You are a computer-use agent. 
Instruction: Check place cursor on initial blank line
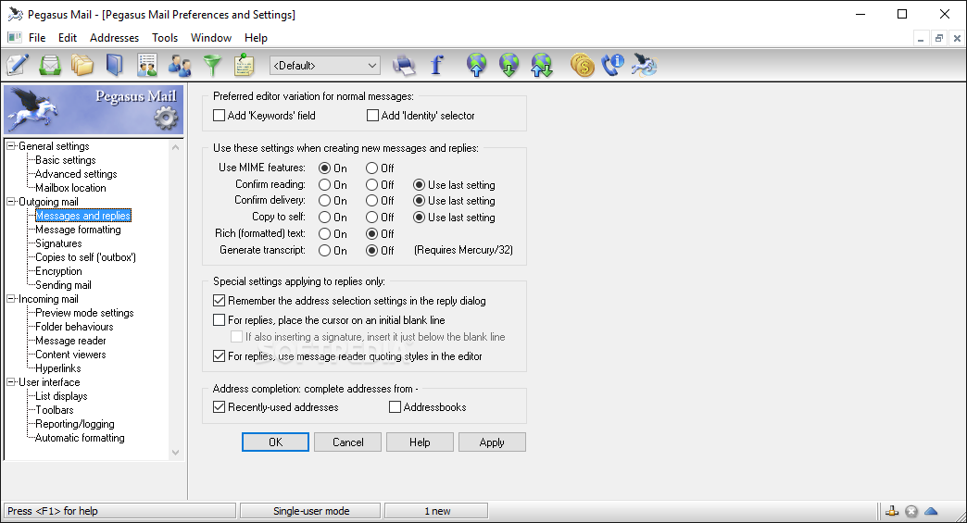219,319
